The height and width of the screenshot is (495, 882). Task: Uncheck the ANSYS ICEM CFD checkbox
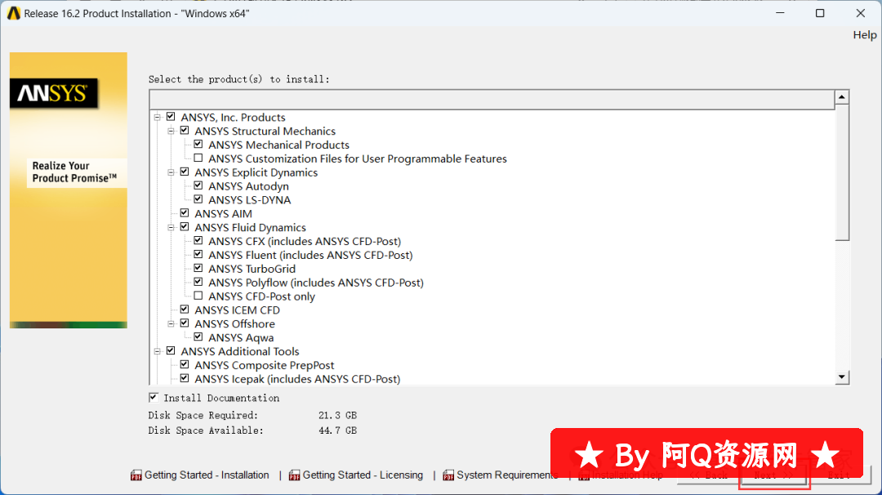point(185,310)
